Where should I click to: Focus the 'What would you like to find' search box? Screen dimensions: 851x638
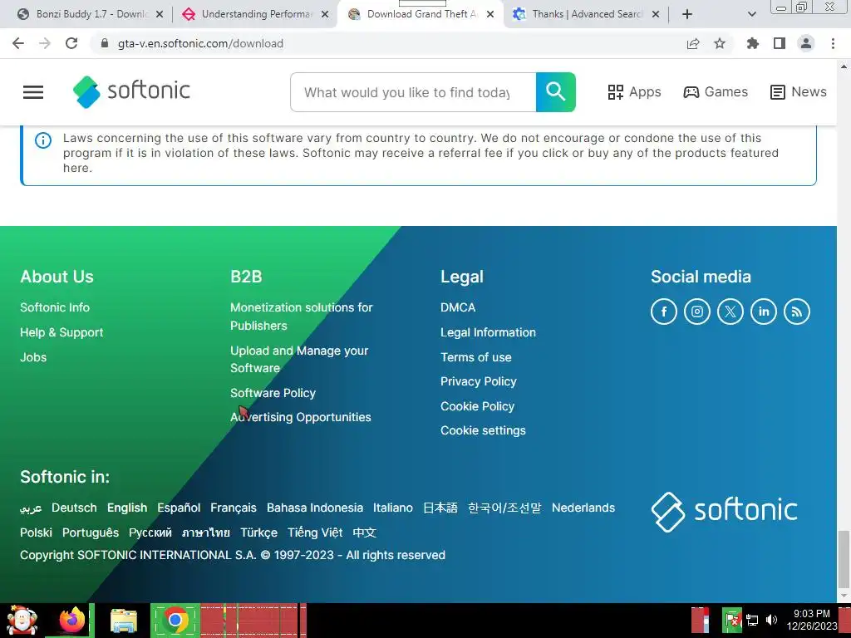[413, 92]
